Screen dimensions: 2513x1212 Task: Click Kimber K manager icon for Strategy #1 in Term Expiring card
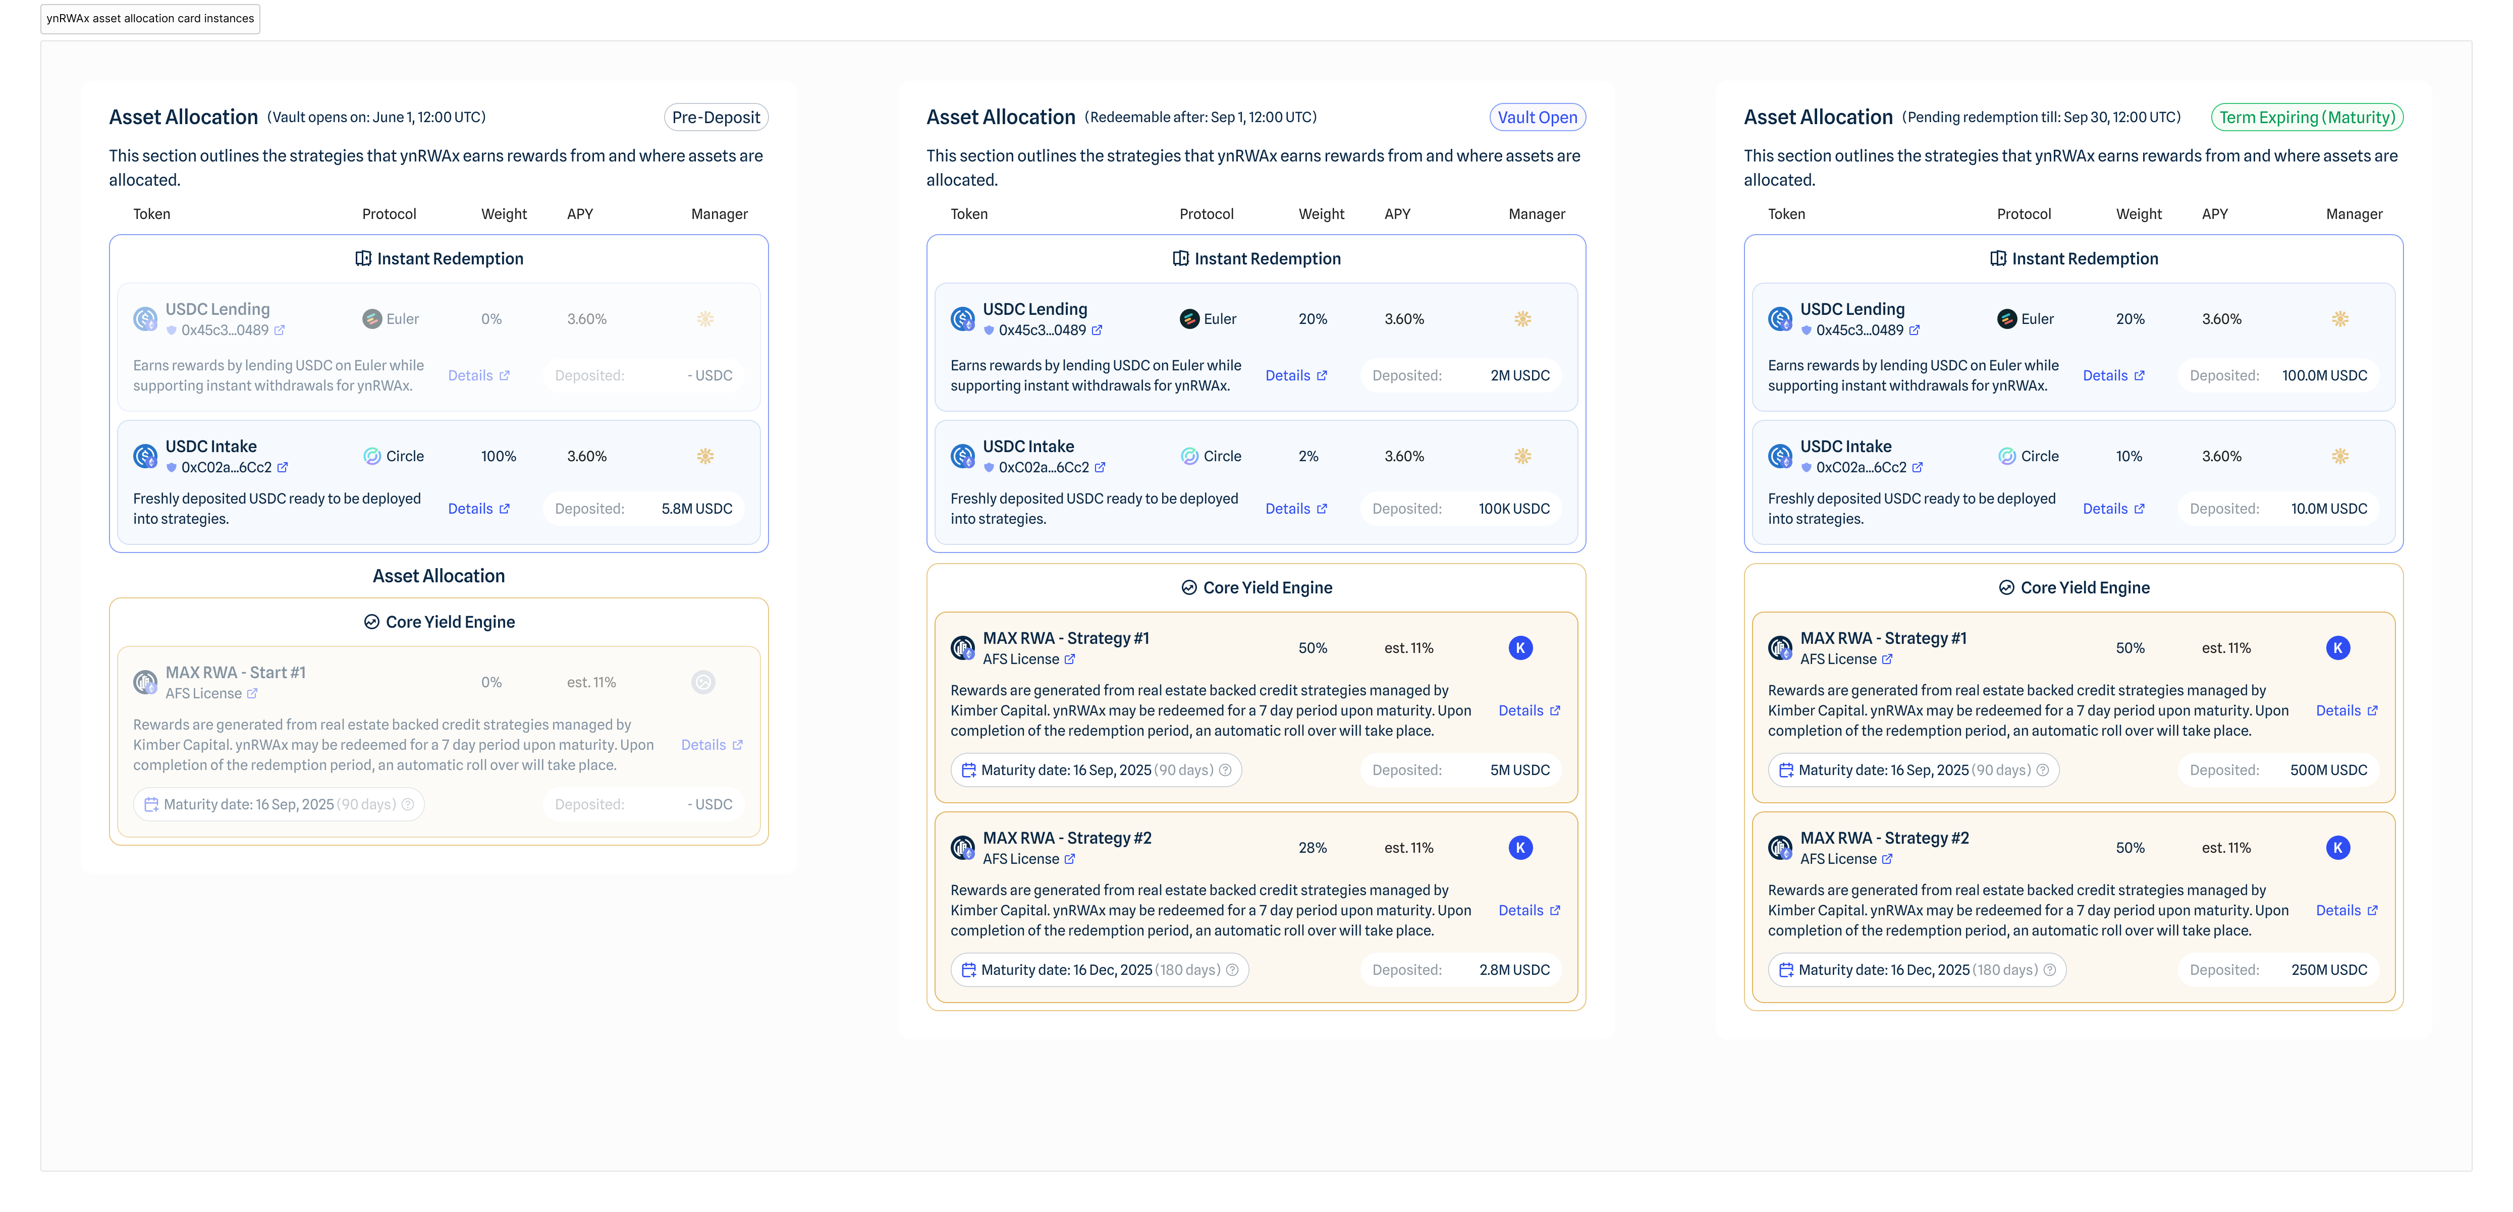point(2337,648)
